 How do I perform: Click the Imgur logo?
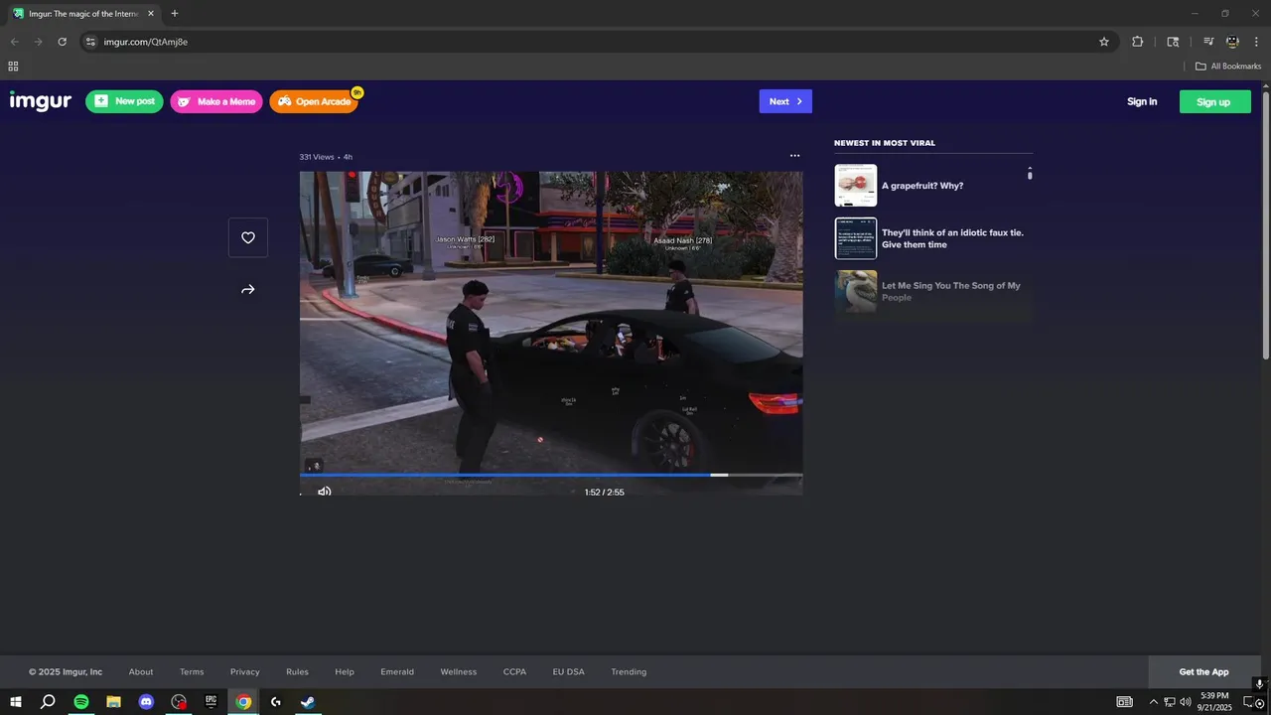pos(41,101)
